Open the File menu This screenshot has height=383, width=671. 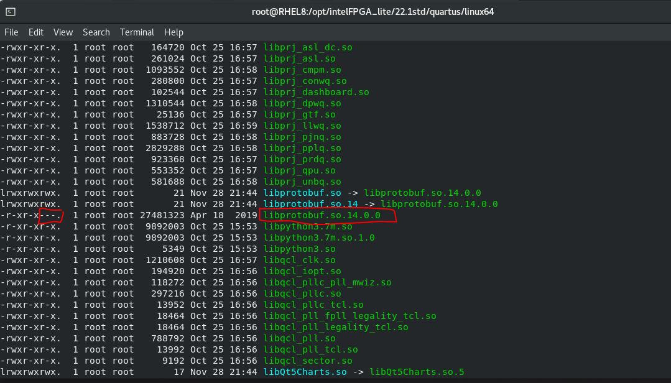click(x=11, y=32)
